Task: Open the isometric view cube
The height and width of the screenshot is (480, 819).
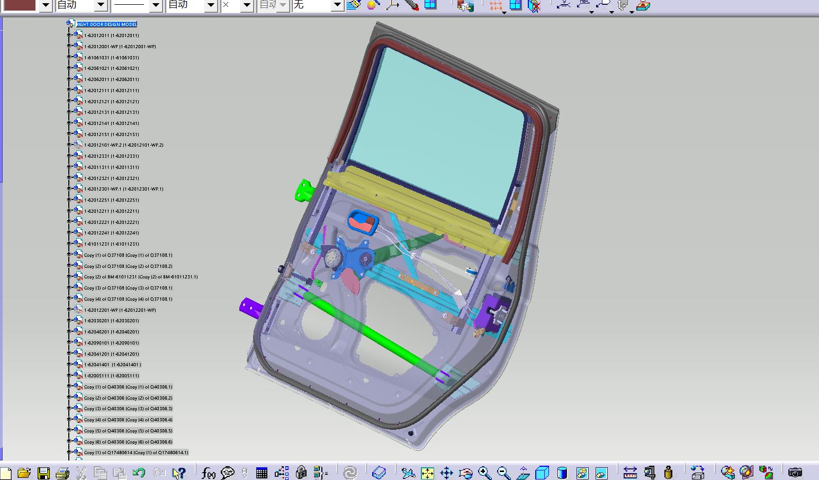Action: (x=543, y=472)
